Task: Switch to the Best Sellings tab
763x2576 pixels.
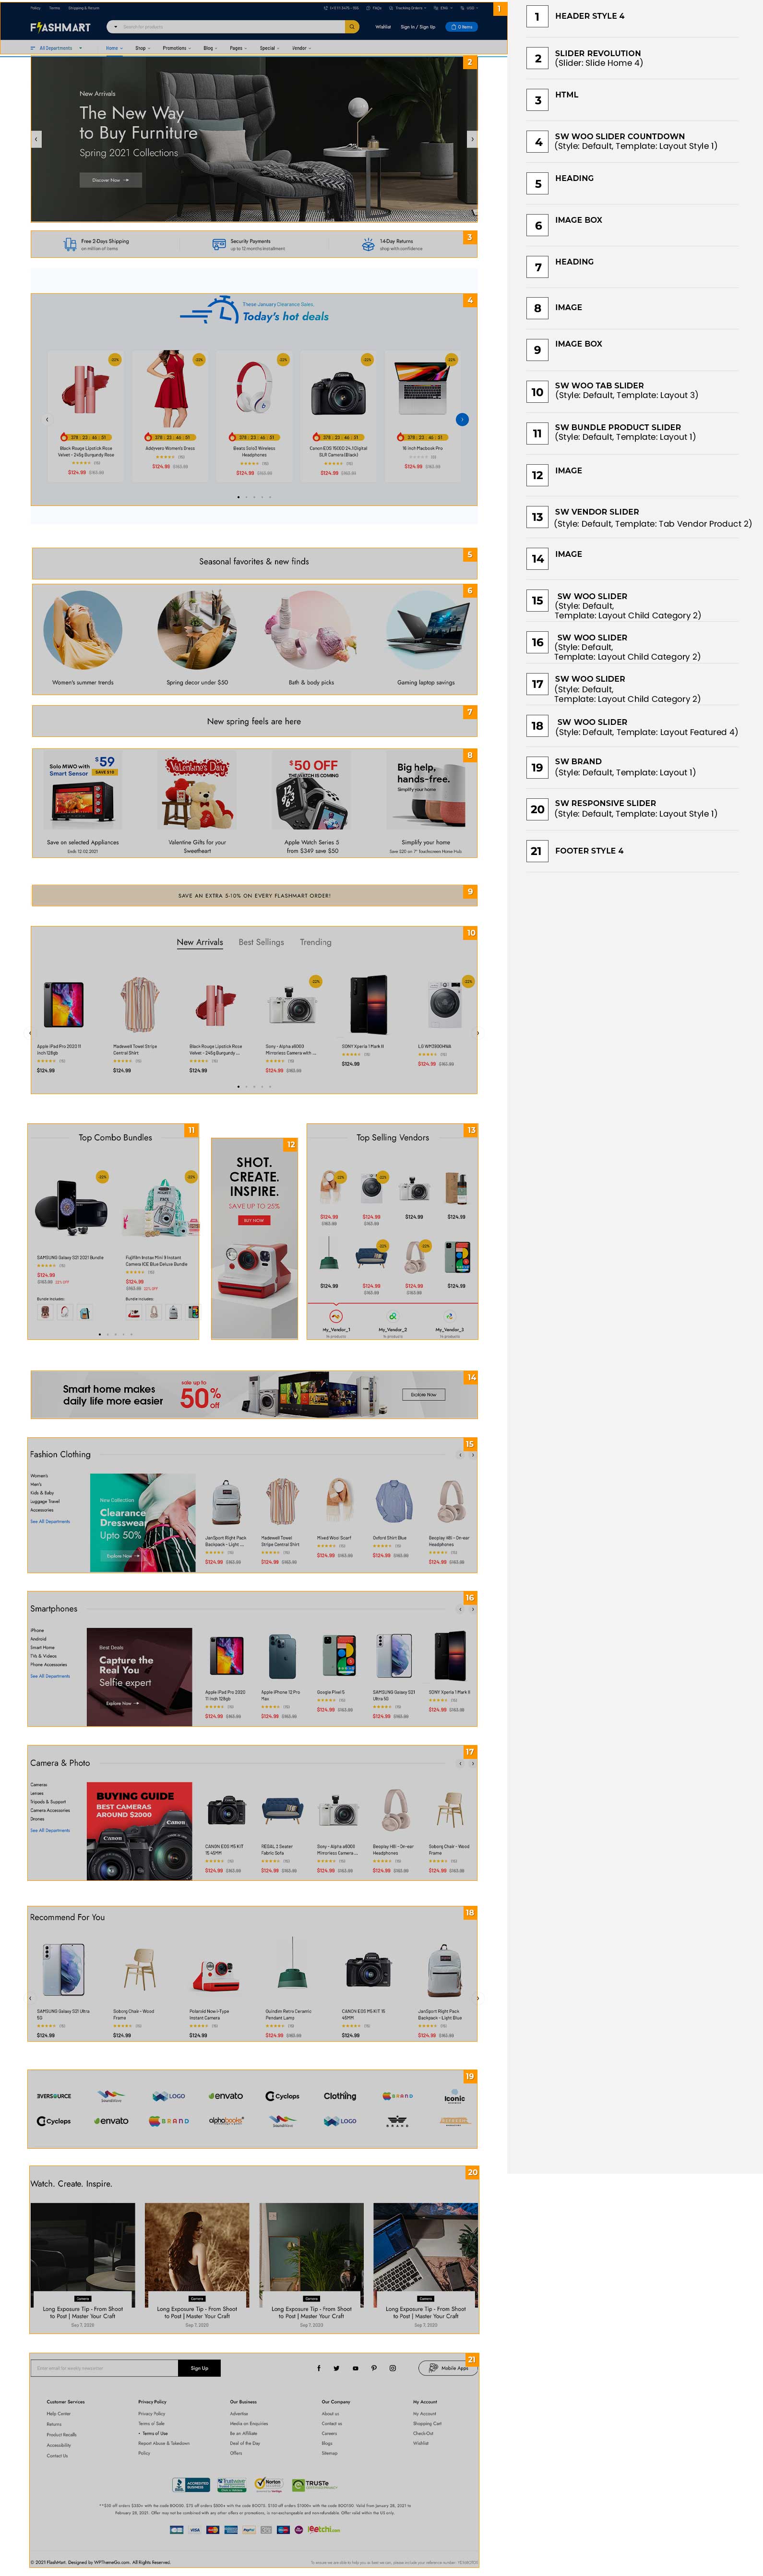Action: point(261,942)
